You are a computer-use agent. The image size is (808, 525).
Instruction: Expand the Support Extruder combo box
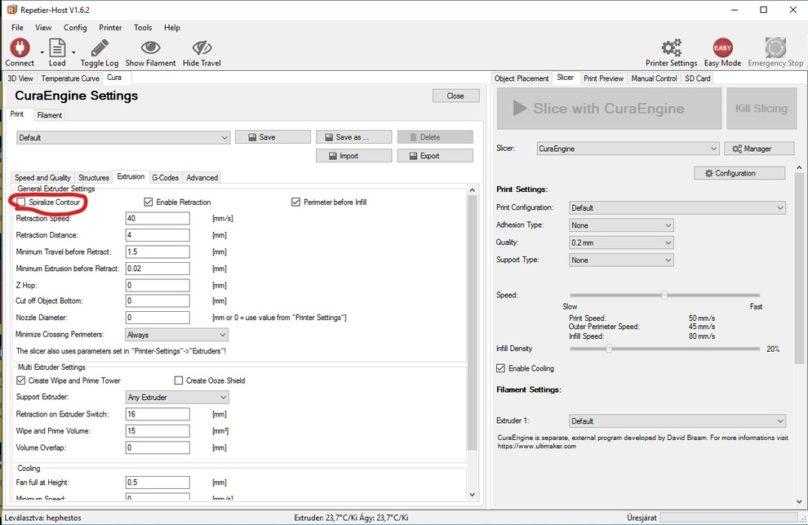click(177, 398)
